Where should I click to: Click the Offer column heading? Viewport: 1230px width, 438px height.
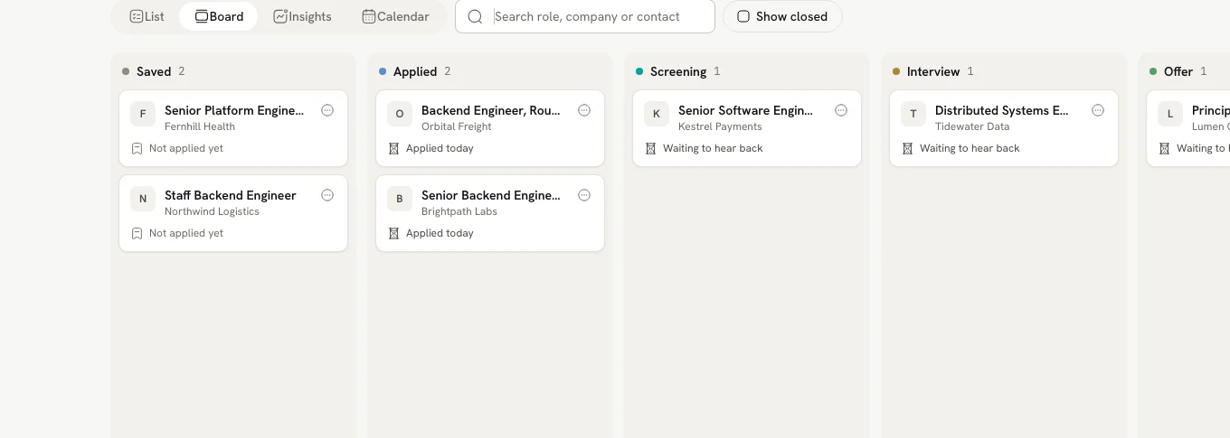[x=1178, y=71]
